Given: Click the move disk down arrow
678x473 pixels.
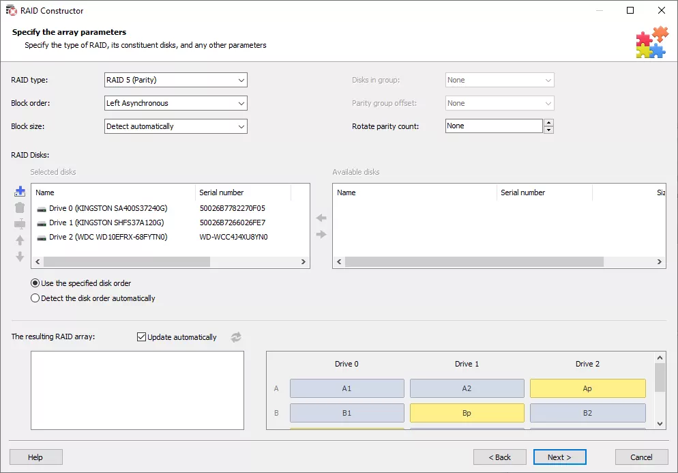Looking at the screenshot, I should point(20,257).
